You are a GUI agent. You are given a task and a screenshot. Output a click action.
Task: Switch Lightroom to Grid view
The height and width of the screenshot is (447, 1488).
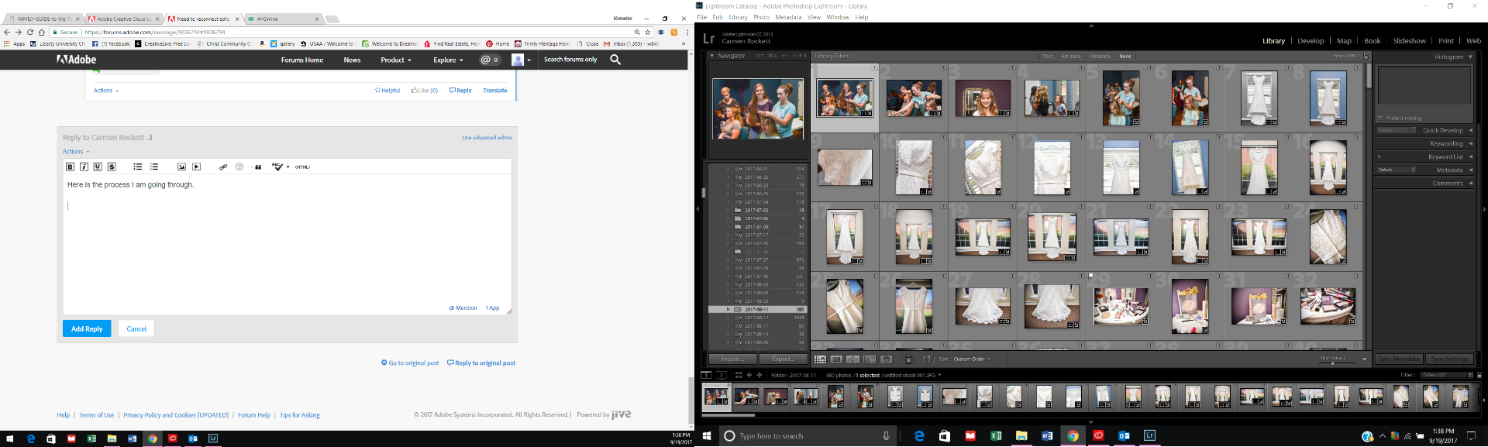pos(820,359)
